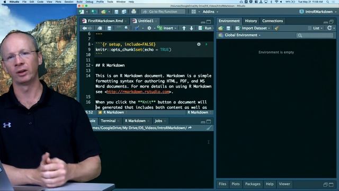
Task: Open the Import Dataset menu
Action: tap(253, 28)
